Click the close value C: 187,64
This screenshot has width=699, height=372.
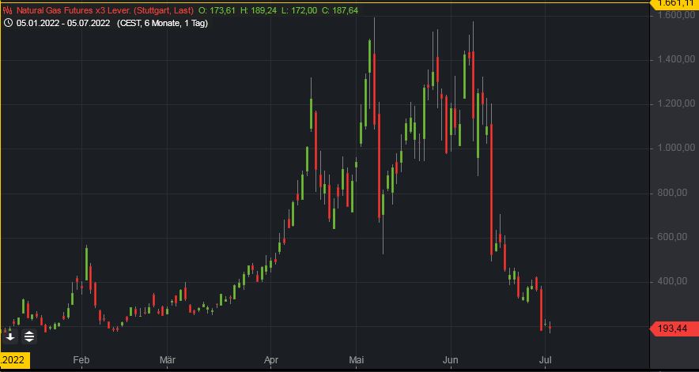click(x=340, y=10)
